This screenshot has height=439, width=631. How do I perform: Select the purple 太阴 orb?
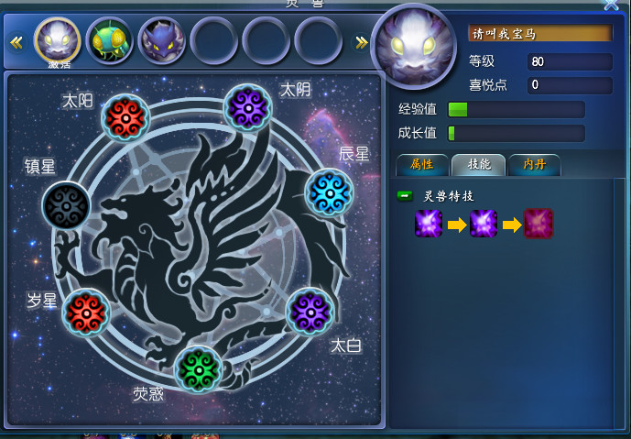click(x=248, y=107)
